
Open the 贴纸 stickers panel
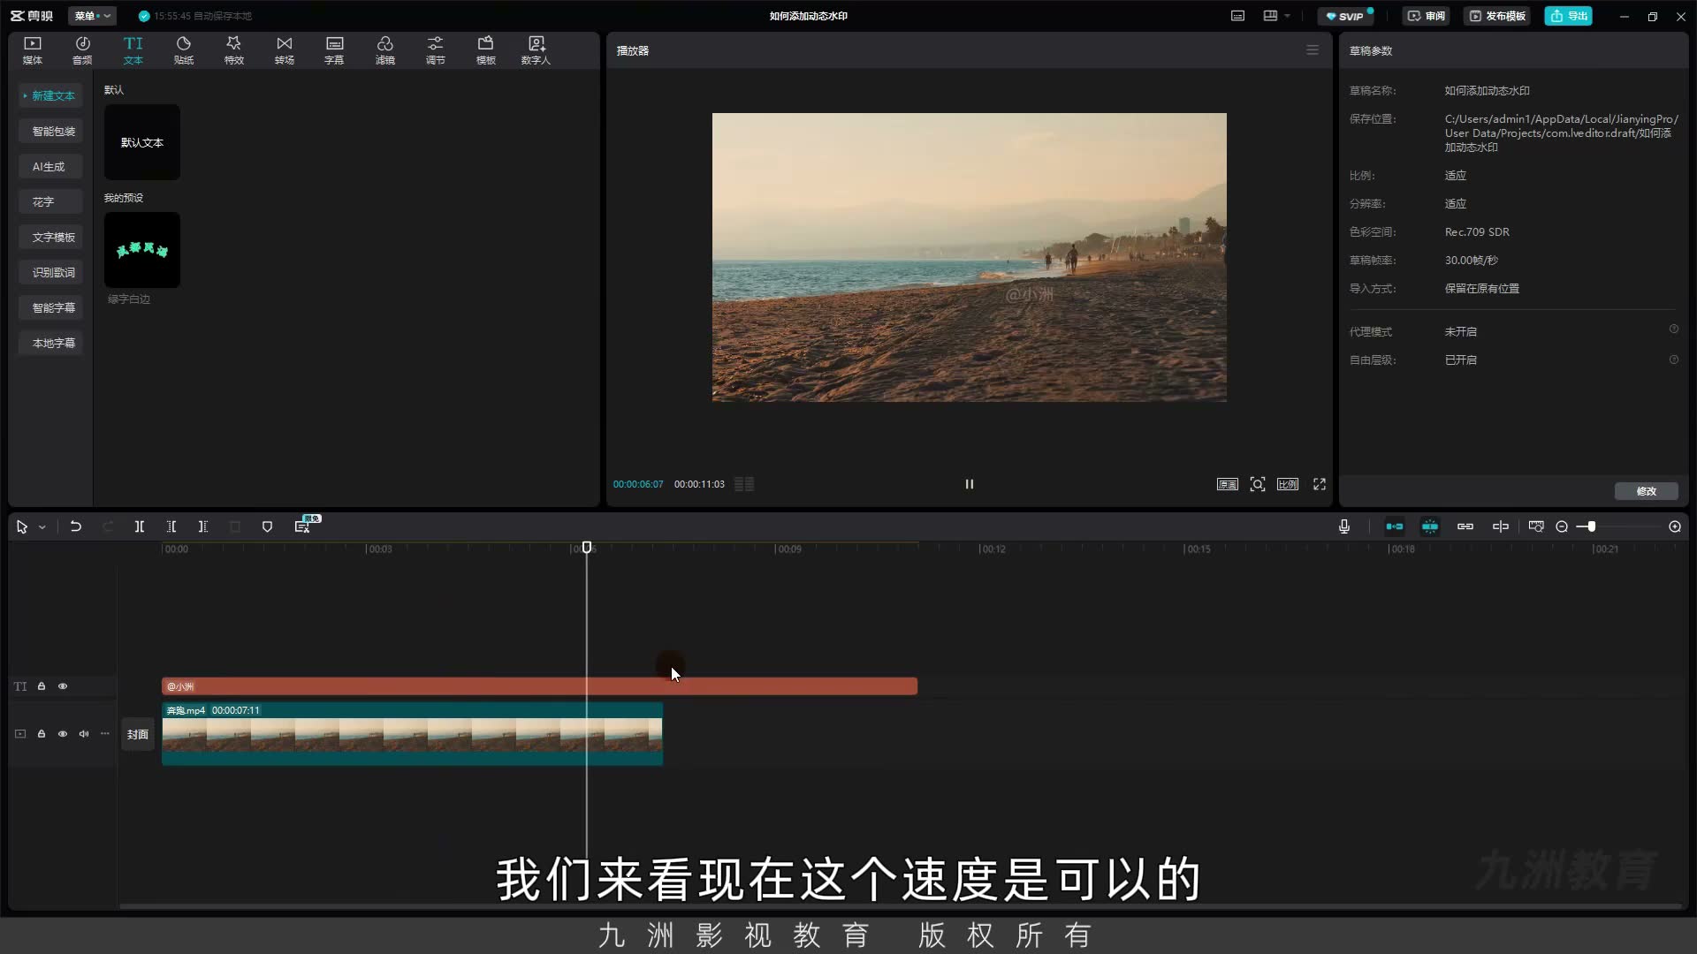tap(184, 50)
